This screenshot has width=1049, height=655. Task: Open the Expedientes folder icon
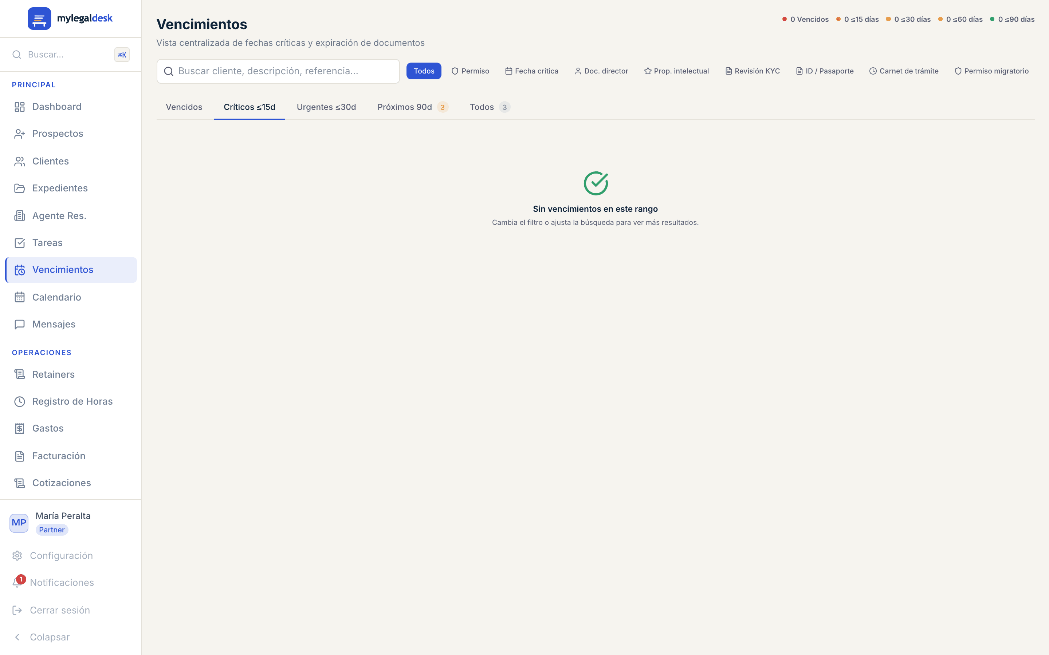[20, 188]
